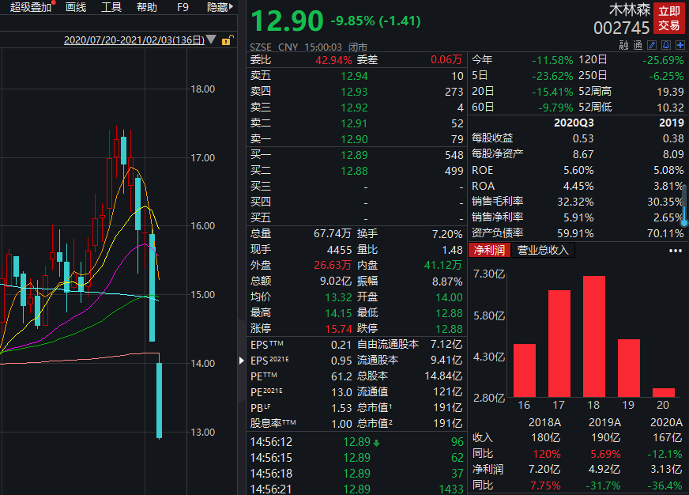Click the three-dots more options icon
Image resolution: width=689 pixels, height=495 pixels.
point(676,251)
